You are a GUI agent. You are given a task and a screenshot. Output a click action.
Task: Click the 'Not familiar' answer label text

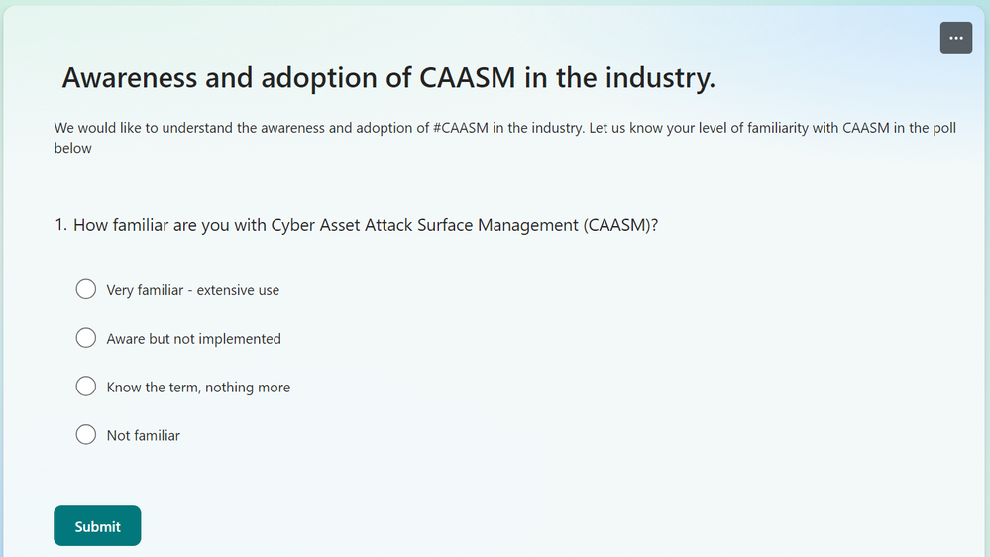[143, 435]
